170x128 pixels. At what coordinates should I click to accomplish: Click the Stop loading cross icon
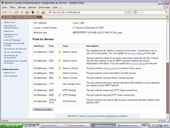[x=22, y=12]
